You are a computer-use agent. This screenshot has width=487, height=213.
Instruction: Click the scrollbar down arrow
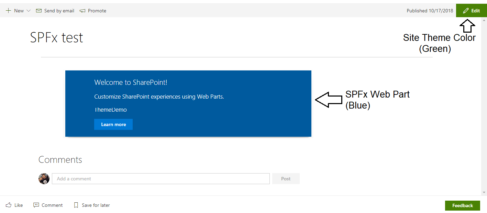(484, 192)
